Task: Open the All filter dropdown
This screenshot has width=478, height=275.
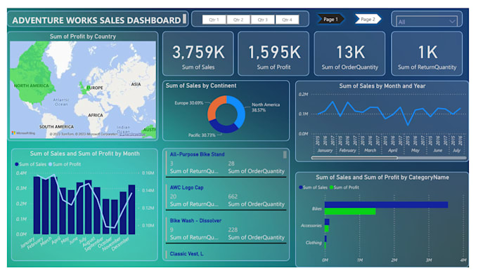Action: [x=427, y=22]
